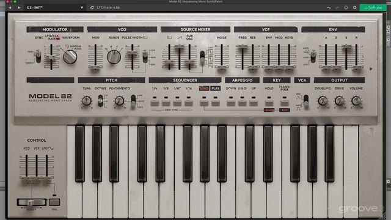
Task: Toggle the VCA env/gate switch
Action: pyautogui.click(x=306, y=101)
